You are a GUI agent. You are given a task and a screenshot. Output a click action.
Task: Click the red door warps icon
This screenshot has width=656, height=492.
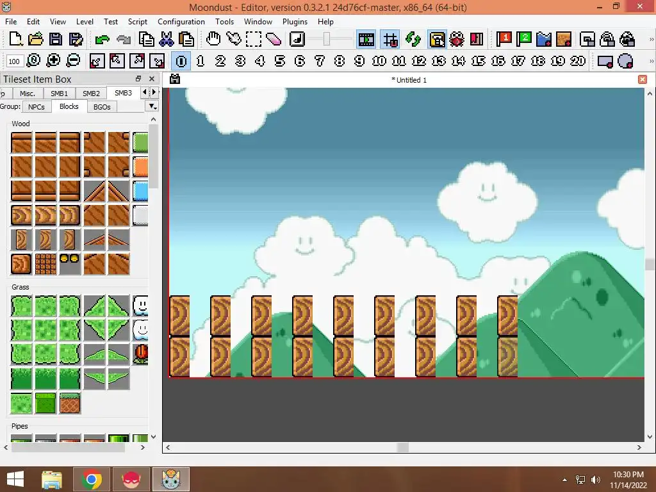477,39
